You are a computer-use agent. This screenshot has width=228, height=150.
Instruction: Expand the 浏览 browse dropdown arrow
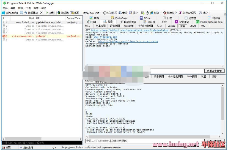point(161,13)
